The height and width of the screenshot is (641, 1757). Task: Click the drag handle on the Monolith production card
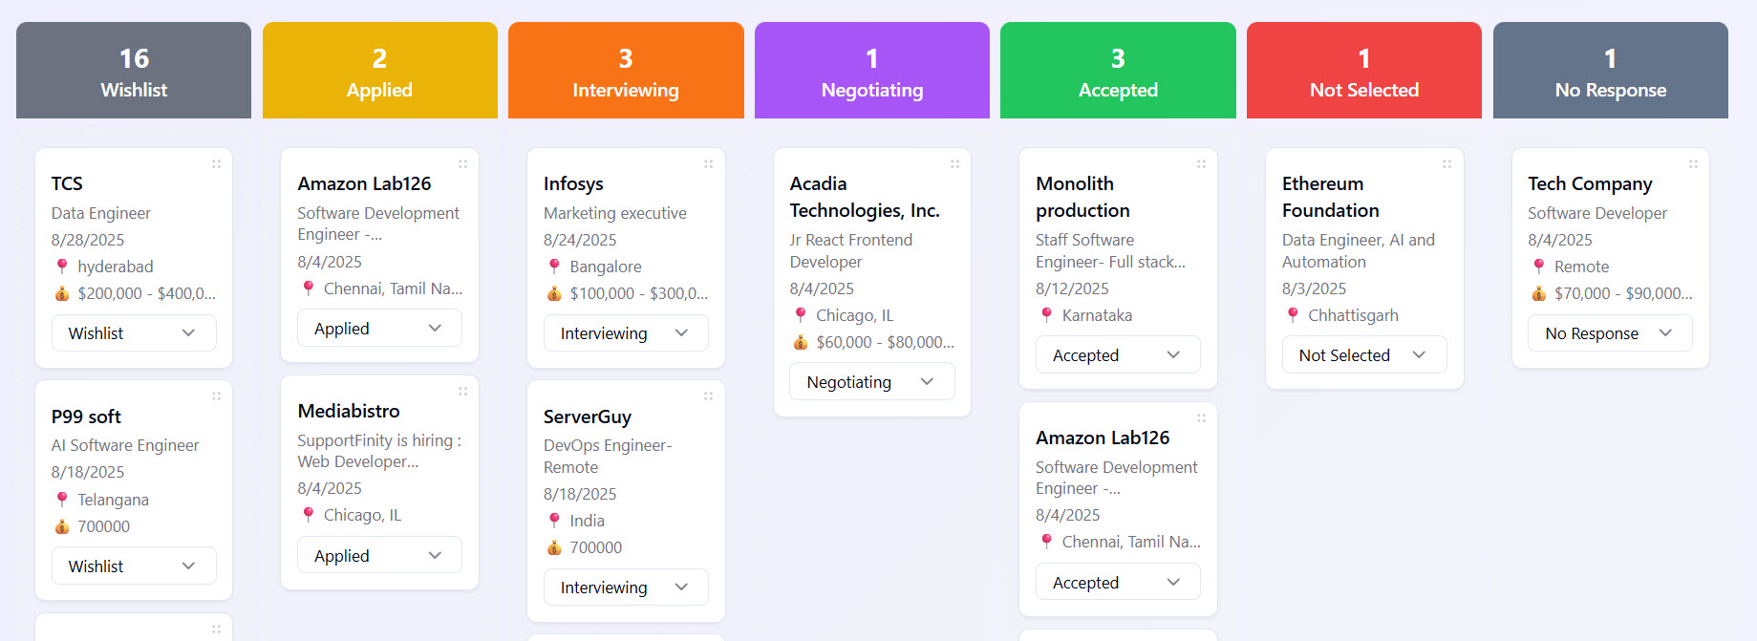(1201, 163)
